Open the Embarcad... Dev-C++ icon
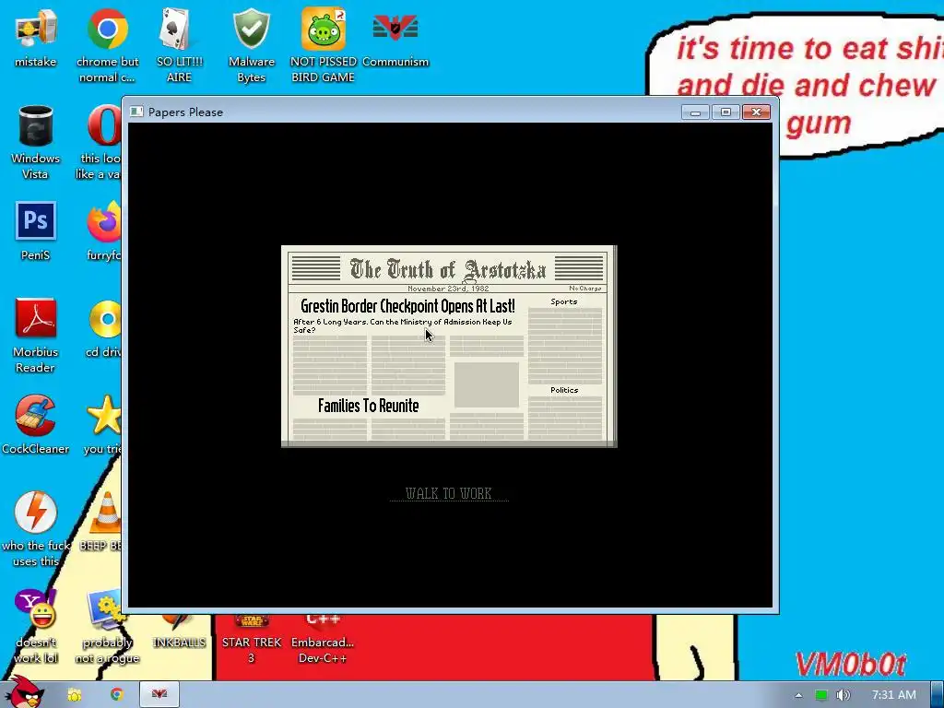Image resolution: width=944 pixels, height=708 pixels. 324,640
